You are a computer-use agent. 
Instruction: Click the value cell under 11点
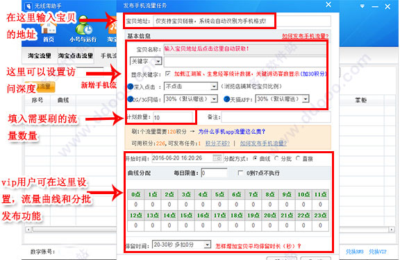coord(320,205)
